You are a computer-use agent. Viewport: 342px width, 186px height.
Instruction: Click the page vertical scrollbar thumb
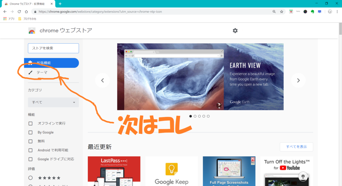340,29
